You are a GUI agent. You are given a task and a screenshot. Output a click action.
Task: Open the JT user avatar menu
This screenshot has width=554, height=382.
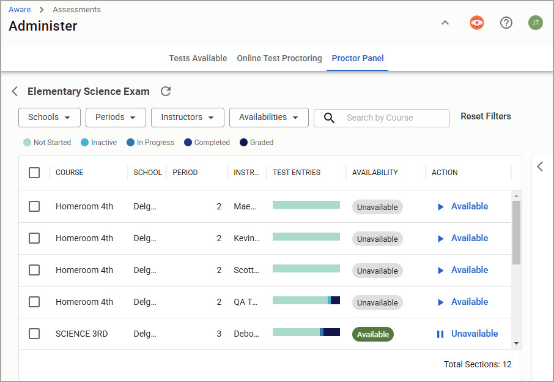(x=535, y=23)
